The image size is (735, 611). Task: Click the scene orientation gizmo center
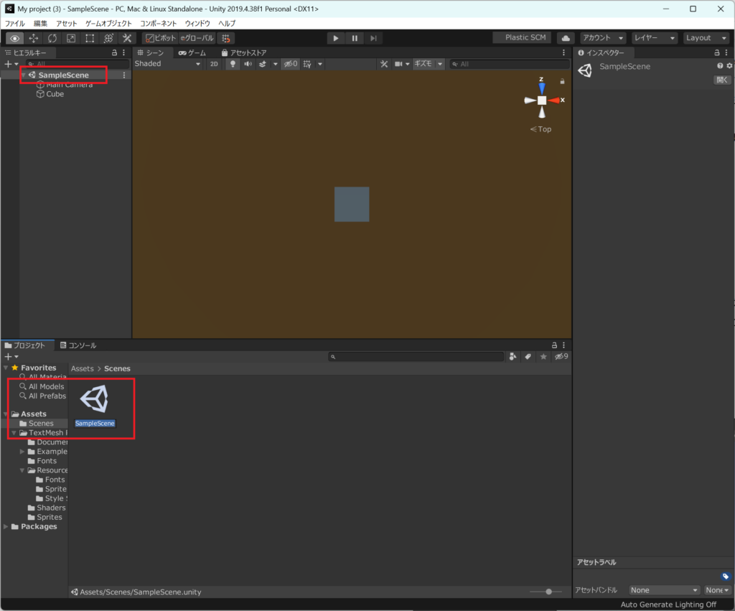click(x=542, y=101)
